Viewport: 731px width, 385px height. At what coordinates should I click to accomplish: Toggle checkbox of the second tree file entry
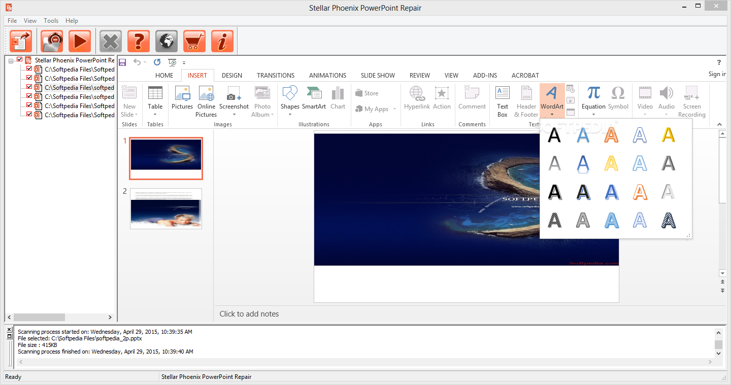pyautogui.click(x=29, y=78)
